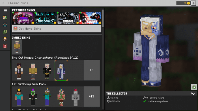Open the Shadows featured skin pack
Image resolution: width=198 pixels, height=111 pixels.
68,18
